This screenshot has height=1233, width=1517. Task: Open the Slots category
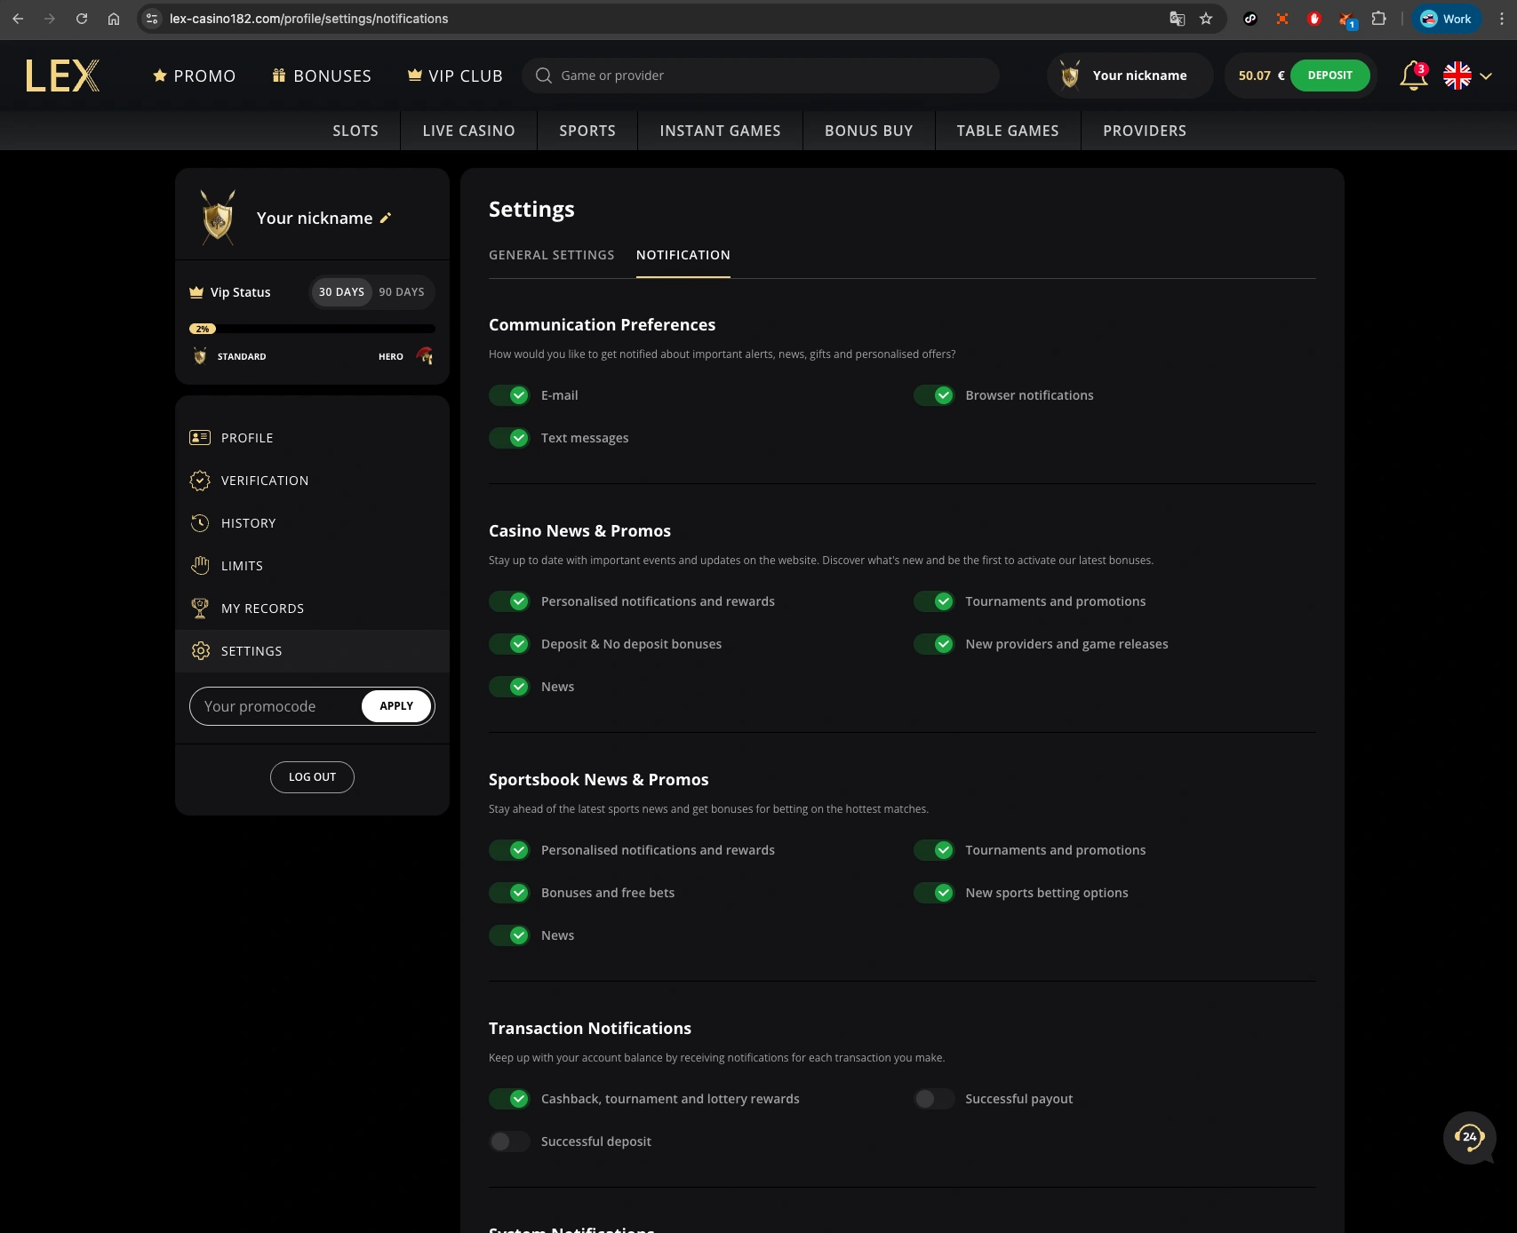(x=355, y=131)
